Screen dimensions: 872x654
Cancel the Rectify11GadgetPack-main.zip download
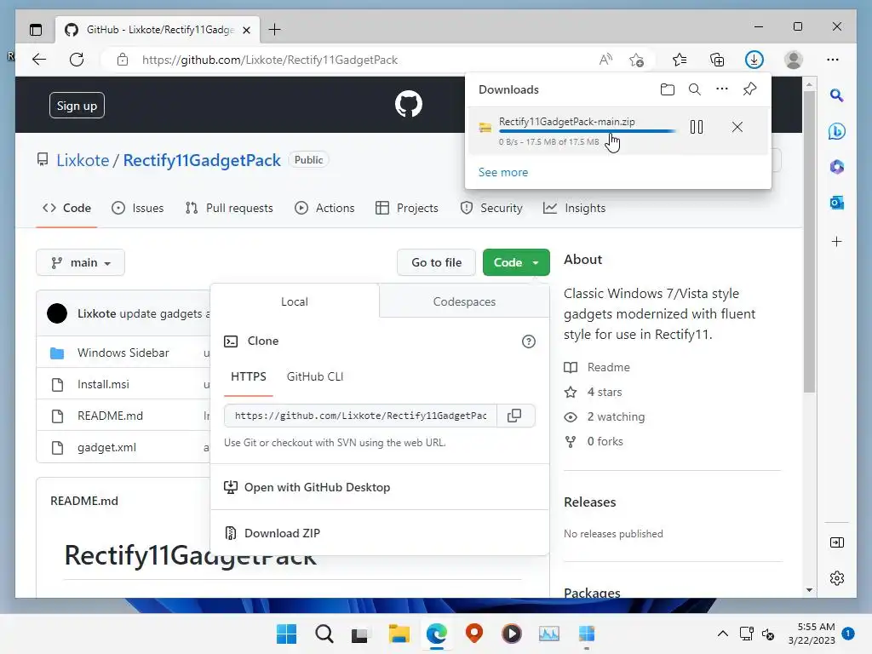(x=737, y=128)
